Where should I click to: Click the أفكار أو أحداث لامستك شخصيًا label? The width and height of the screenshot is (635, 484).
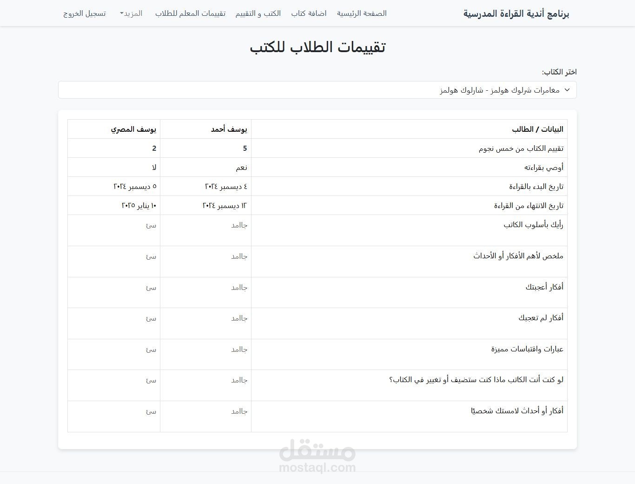517,411
